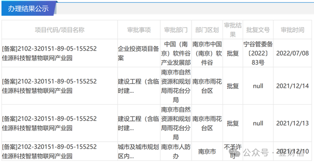This screenshot has width=314, height=165.
Task: Click the 批复文号 column header
Action: point(258,30)
